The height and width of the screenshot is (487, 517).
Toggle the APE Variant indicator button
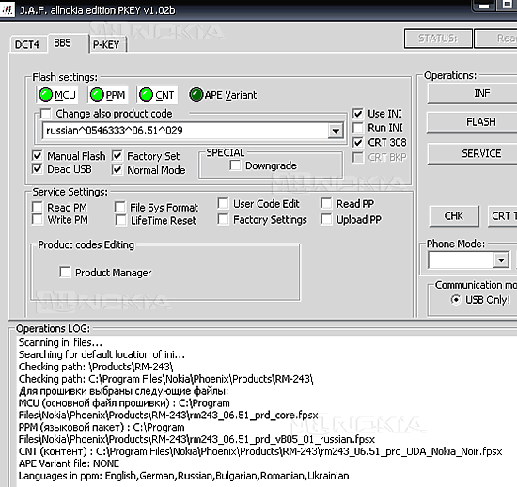(223, 95)
